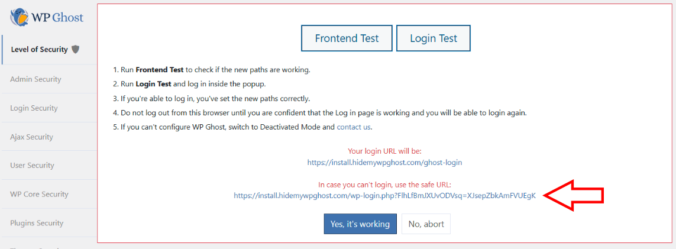Click the red arrow pointing at safe URL
The width and height of the screenshot is (676, 249).
574,195
